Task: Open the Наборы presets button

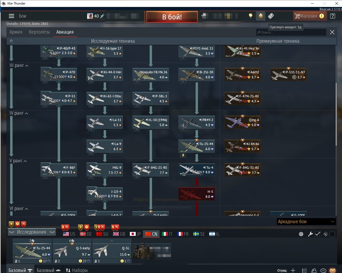Action: 77,270
